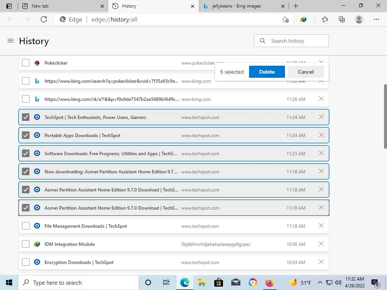
Task: Delete the 6 selected history items
Action: pyautogui.click(x=267, y=72)
